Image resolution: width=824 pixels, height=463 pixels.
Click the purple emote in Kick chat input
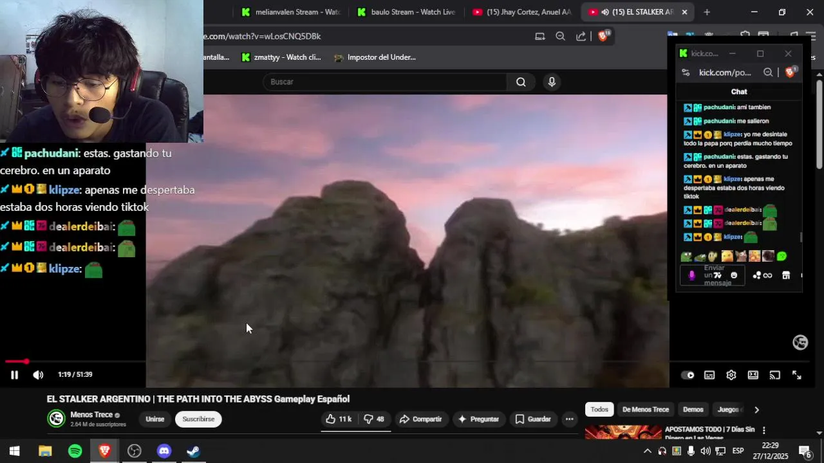[692, 275]
